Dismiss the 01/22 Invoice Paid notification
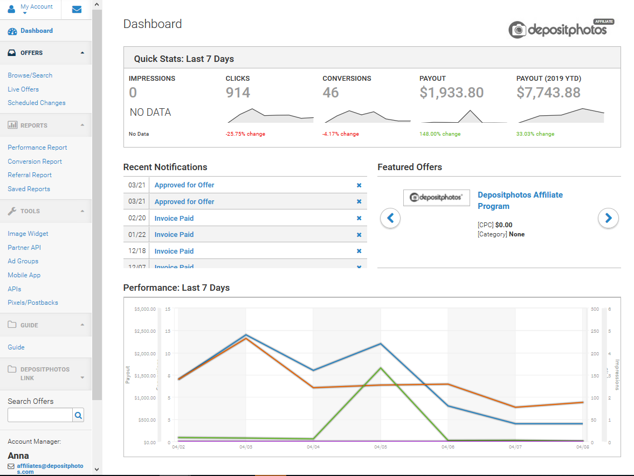634x476 pixels. click(359, 235)
